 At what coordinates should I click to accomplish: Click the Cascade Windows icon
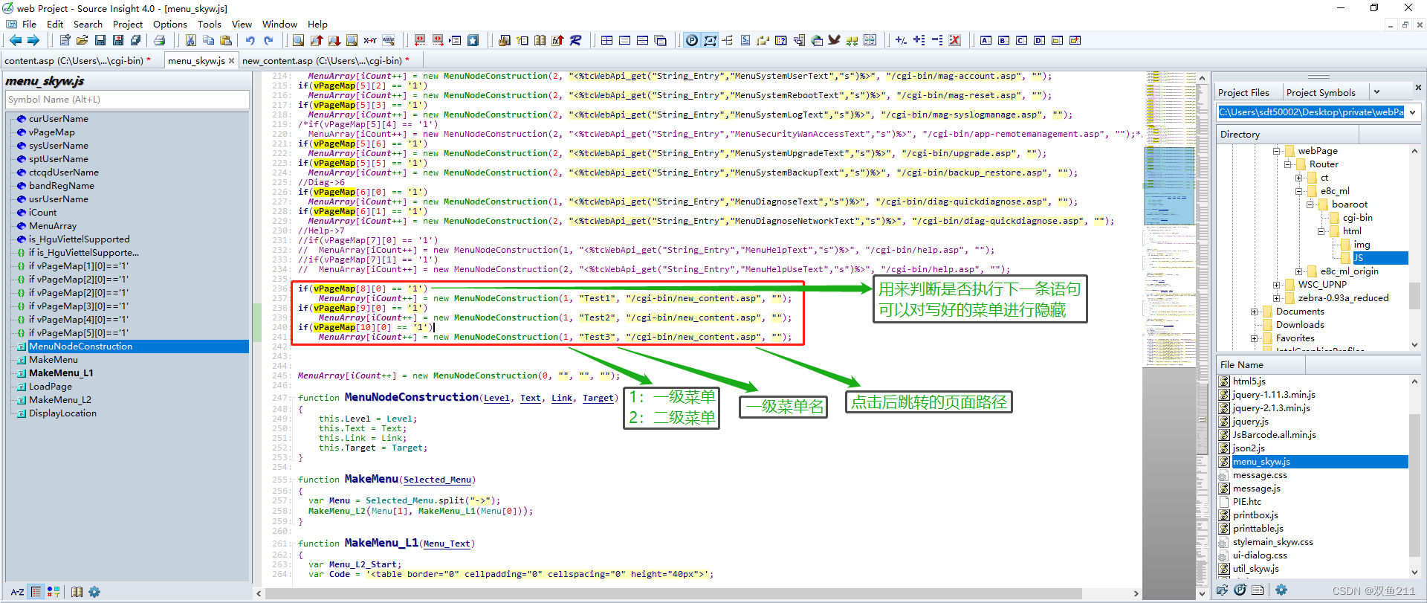click(x=661, y=40)
